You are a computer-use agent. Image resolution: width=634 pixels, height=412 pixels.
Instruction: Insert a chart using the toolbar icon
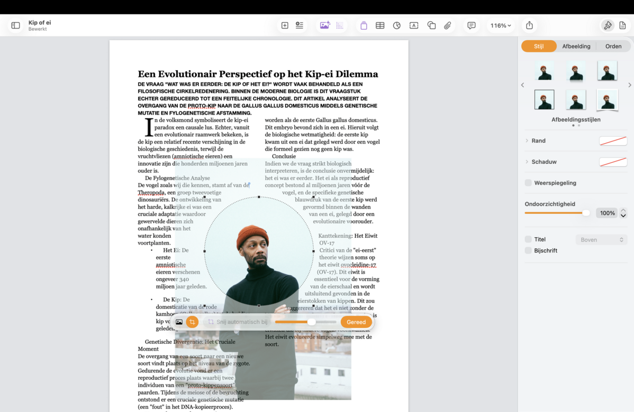[397, 25]
